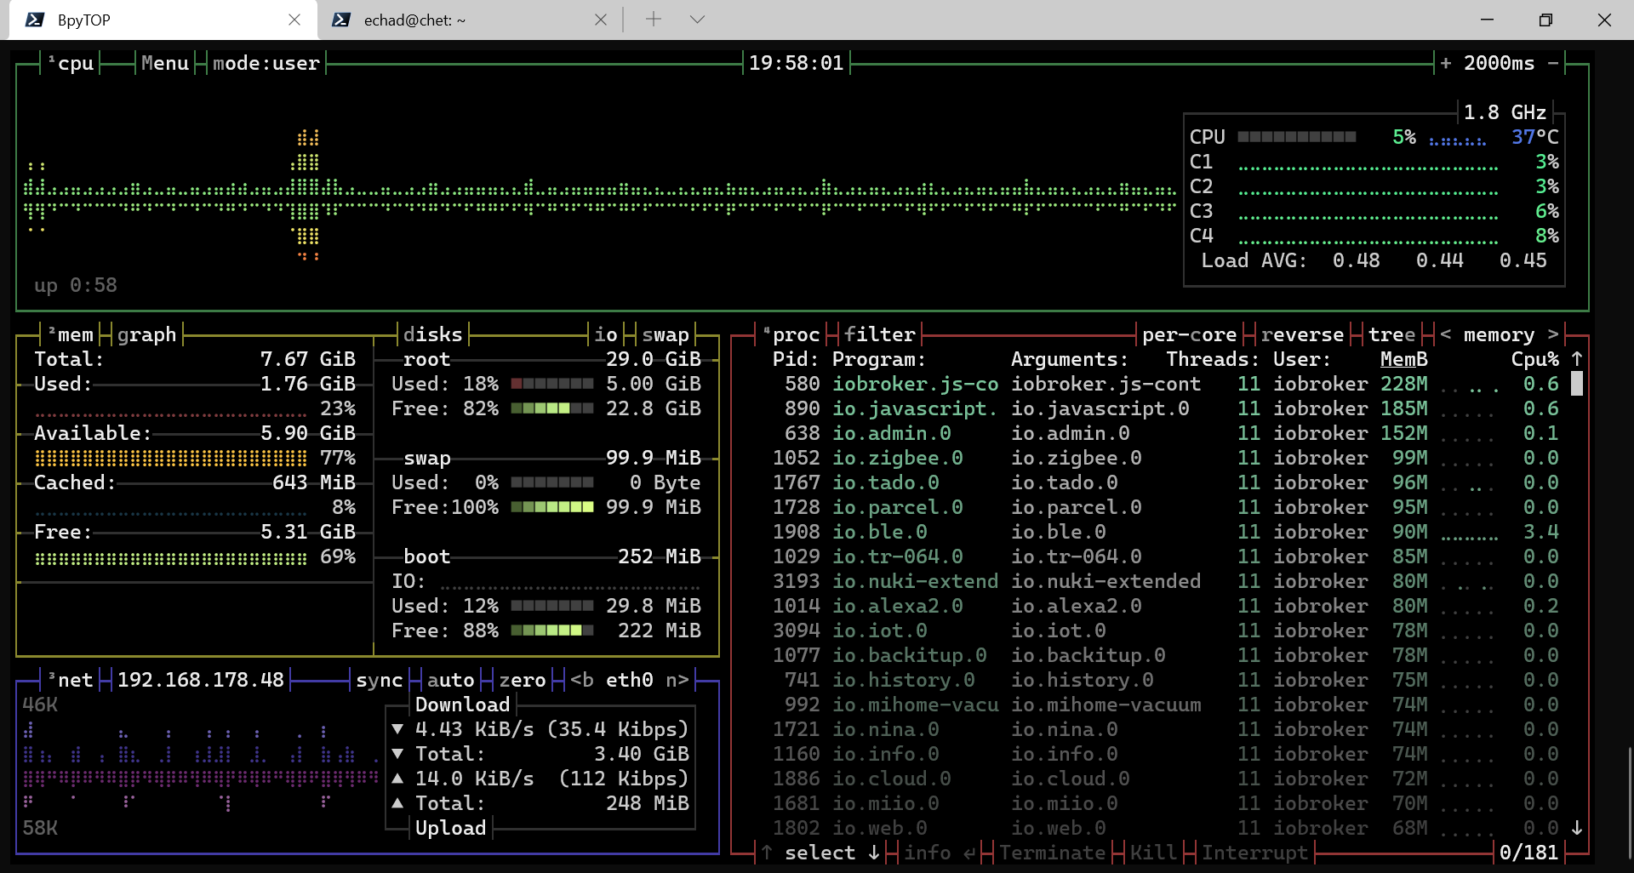The image size is (1634, 873).
Task: Click the net IP address 192.168.178.48
Action: pyautogui.click(x=201, y=680)
